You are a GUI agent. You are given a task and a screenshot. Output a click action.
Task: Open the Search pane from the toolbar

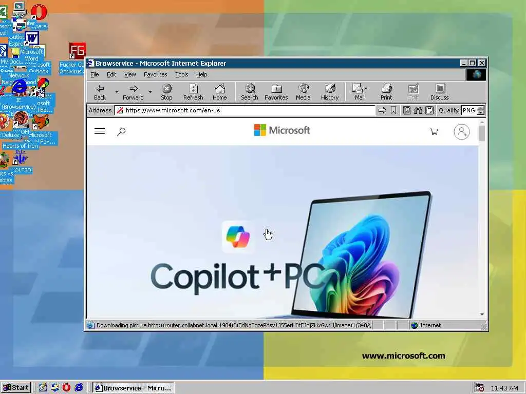click(x=249, y=92)
